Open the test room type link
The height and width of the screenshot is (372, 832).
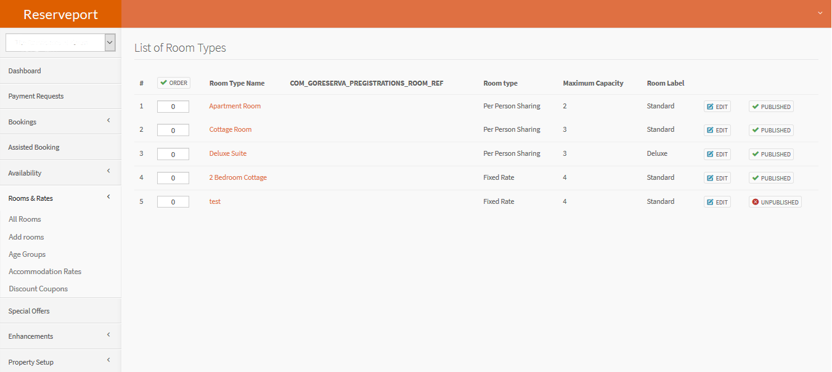pyautogui.click(x=215, y=201)
